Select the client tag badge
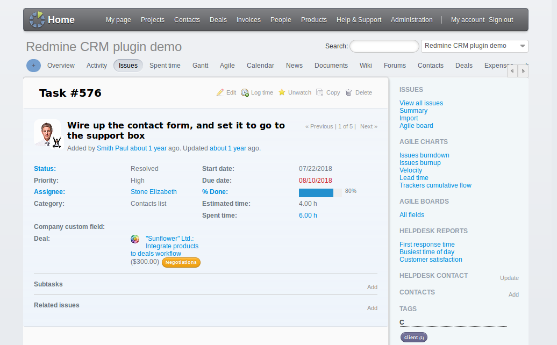Image resolution: width=557 pixels, height=345 pixels. coord(413,337)
